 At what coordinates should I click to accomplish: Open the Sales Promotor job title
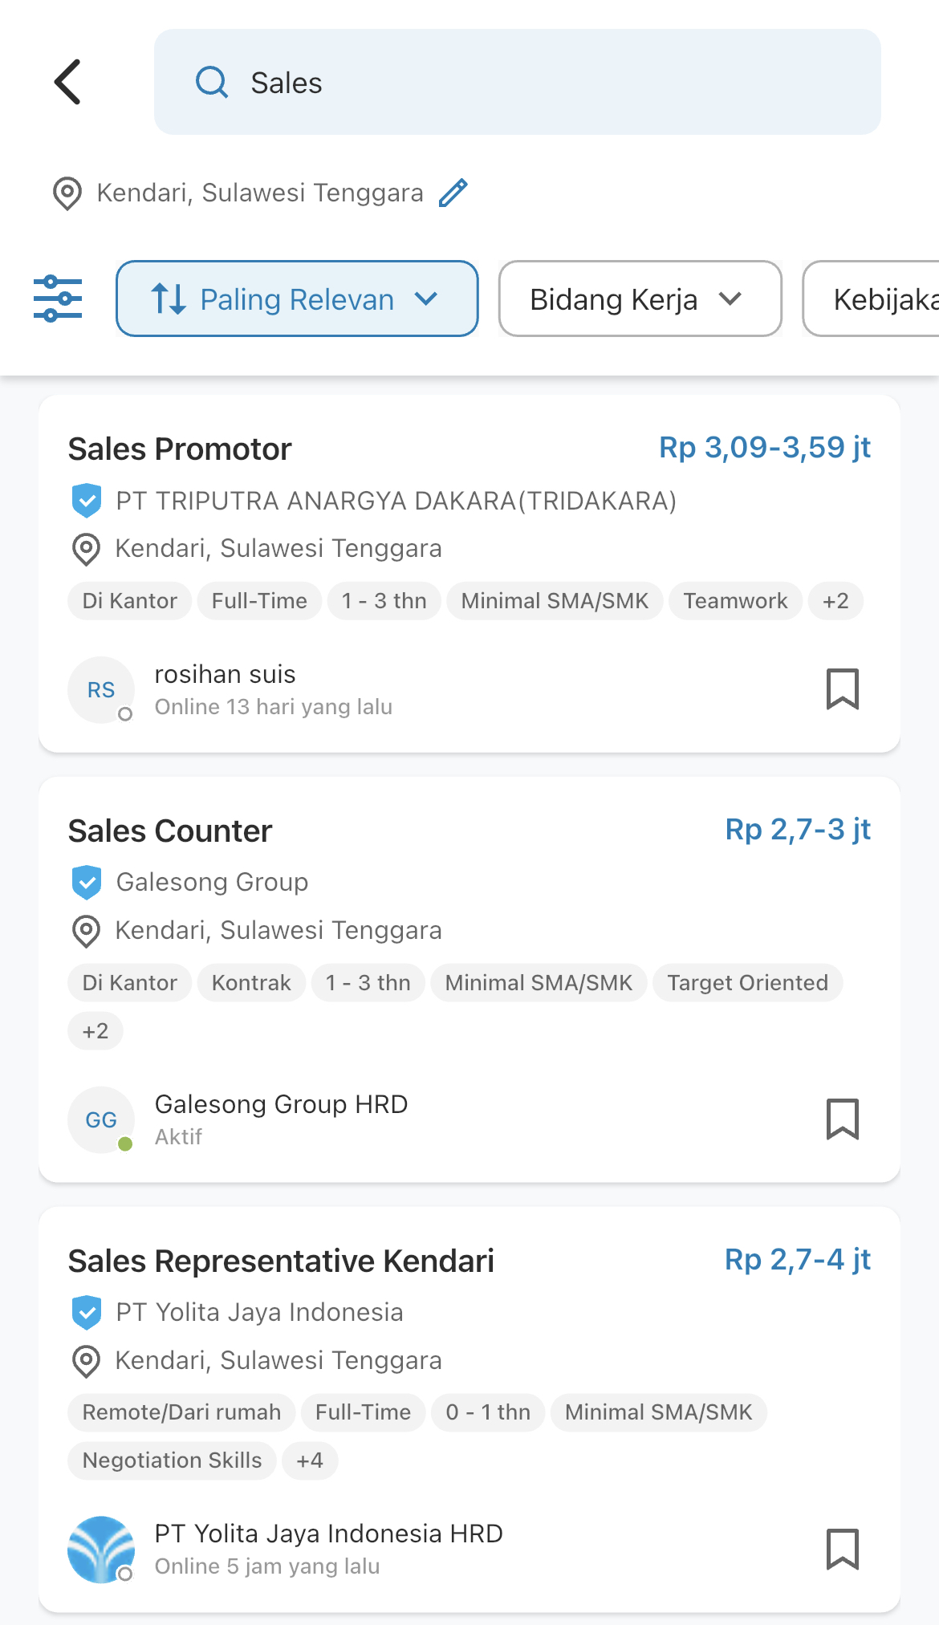coord(180,449)
